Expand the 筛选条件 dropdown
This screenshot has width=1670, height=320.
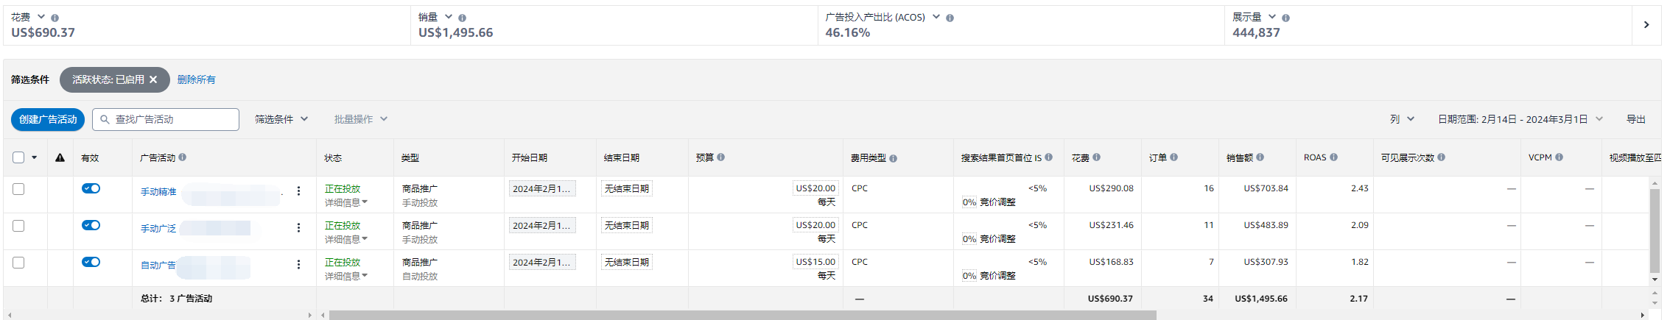[281, 119]
